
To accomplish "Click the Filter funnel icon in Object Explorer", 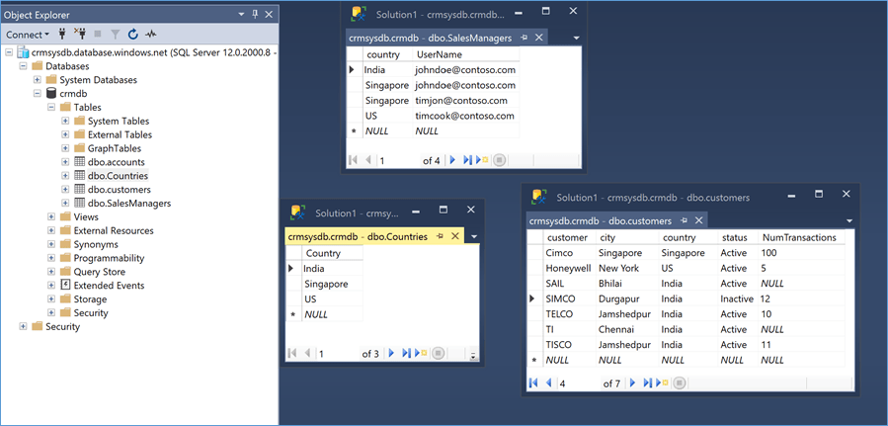I will tap(115, 35).
